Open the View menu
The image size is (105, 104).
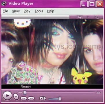16,11
